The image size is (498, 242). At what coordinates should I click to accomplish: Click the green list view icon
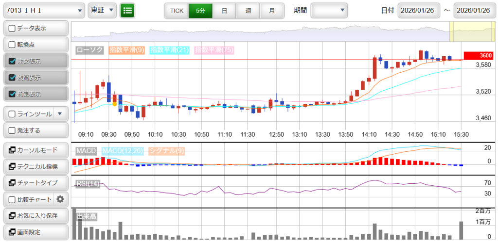[128, 10]
